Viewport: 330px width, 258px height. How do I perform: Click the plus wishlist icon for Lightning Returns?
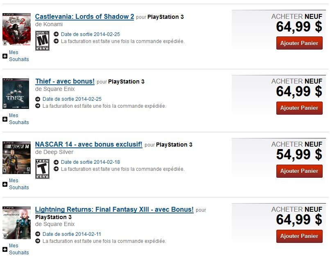(x=5, y=249)
